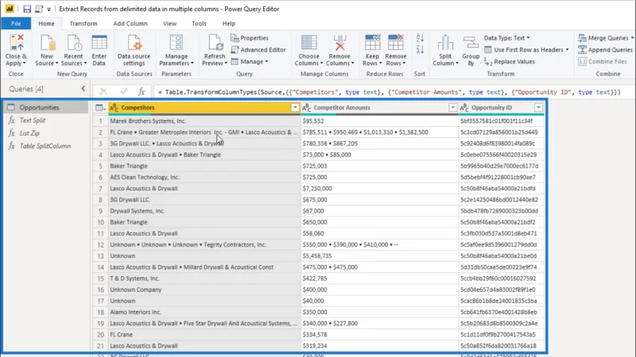636x357 pixels.
Task: Select the Text Split query
Action: [x=33, y=121]
